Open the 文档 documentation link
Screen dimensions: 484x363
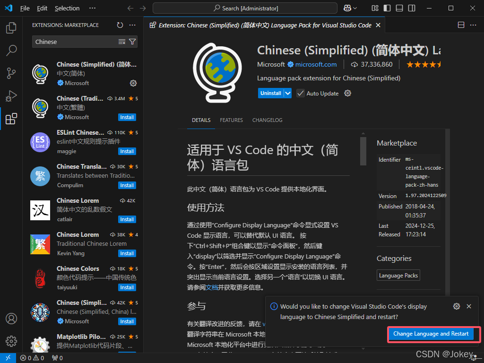pos(212,287)
